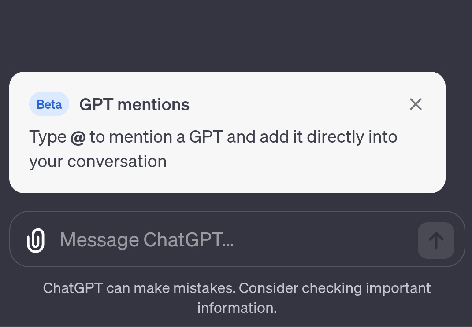Dismiss the GPT mentions popup with the X
Viewport: 472px width, 327px height.
point(415,104)
